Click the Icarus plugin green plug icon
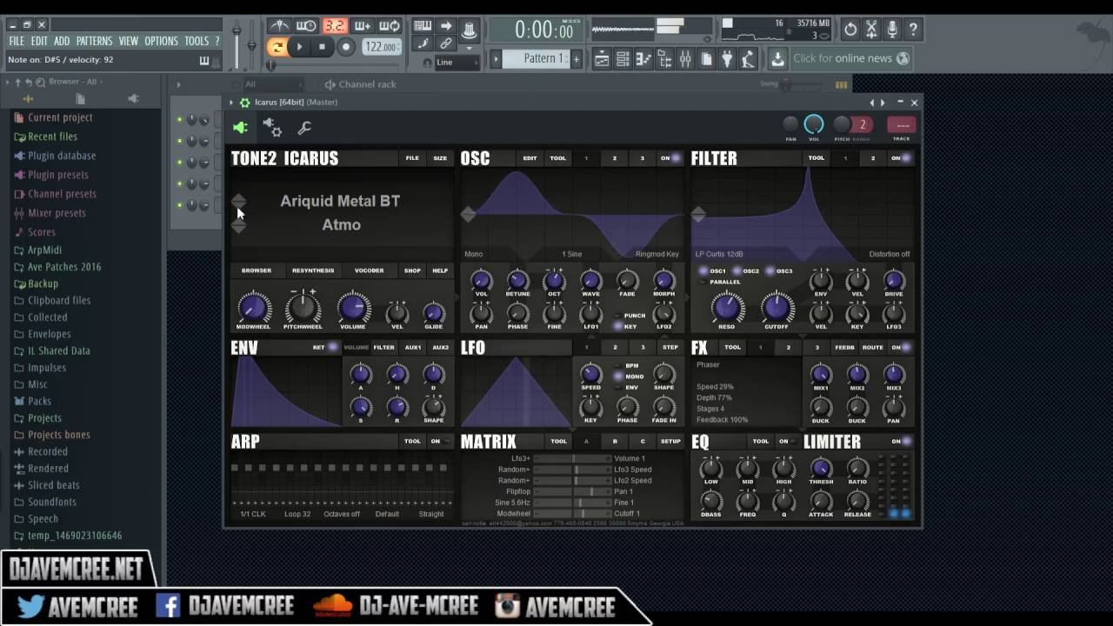This screenshot has height=626, width=1113. (x=241, y=128)
